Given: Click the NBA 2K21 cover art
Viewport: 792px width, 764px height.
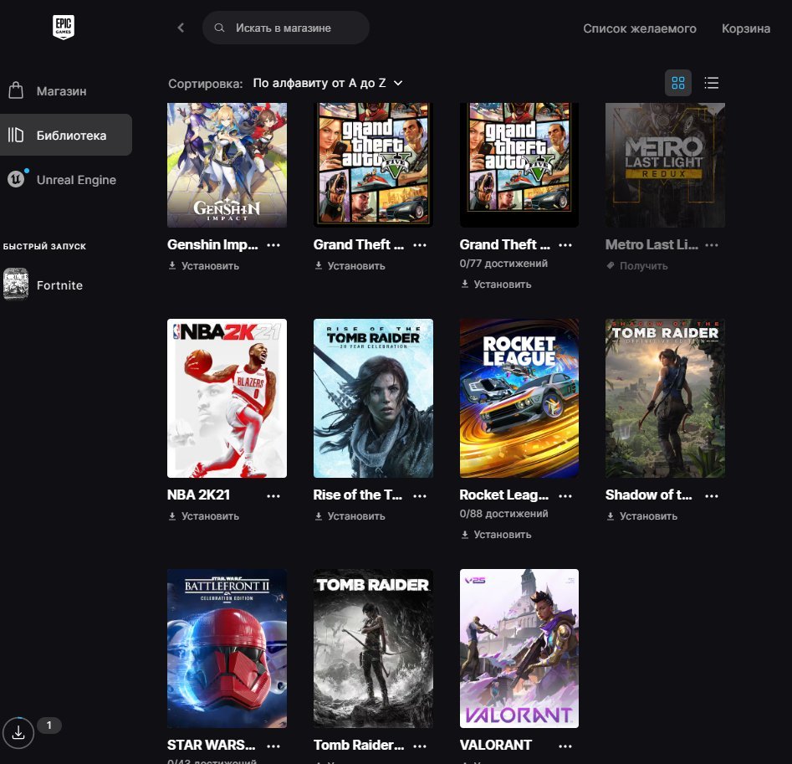Looking at the screenshot, I should 227,398.
